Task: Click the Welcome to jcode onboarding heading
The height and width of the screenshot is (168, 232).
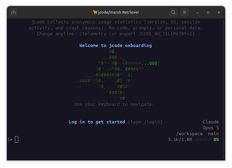Action: click(115, 45)
